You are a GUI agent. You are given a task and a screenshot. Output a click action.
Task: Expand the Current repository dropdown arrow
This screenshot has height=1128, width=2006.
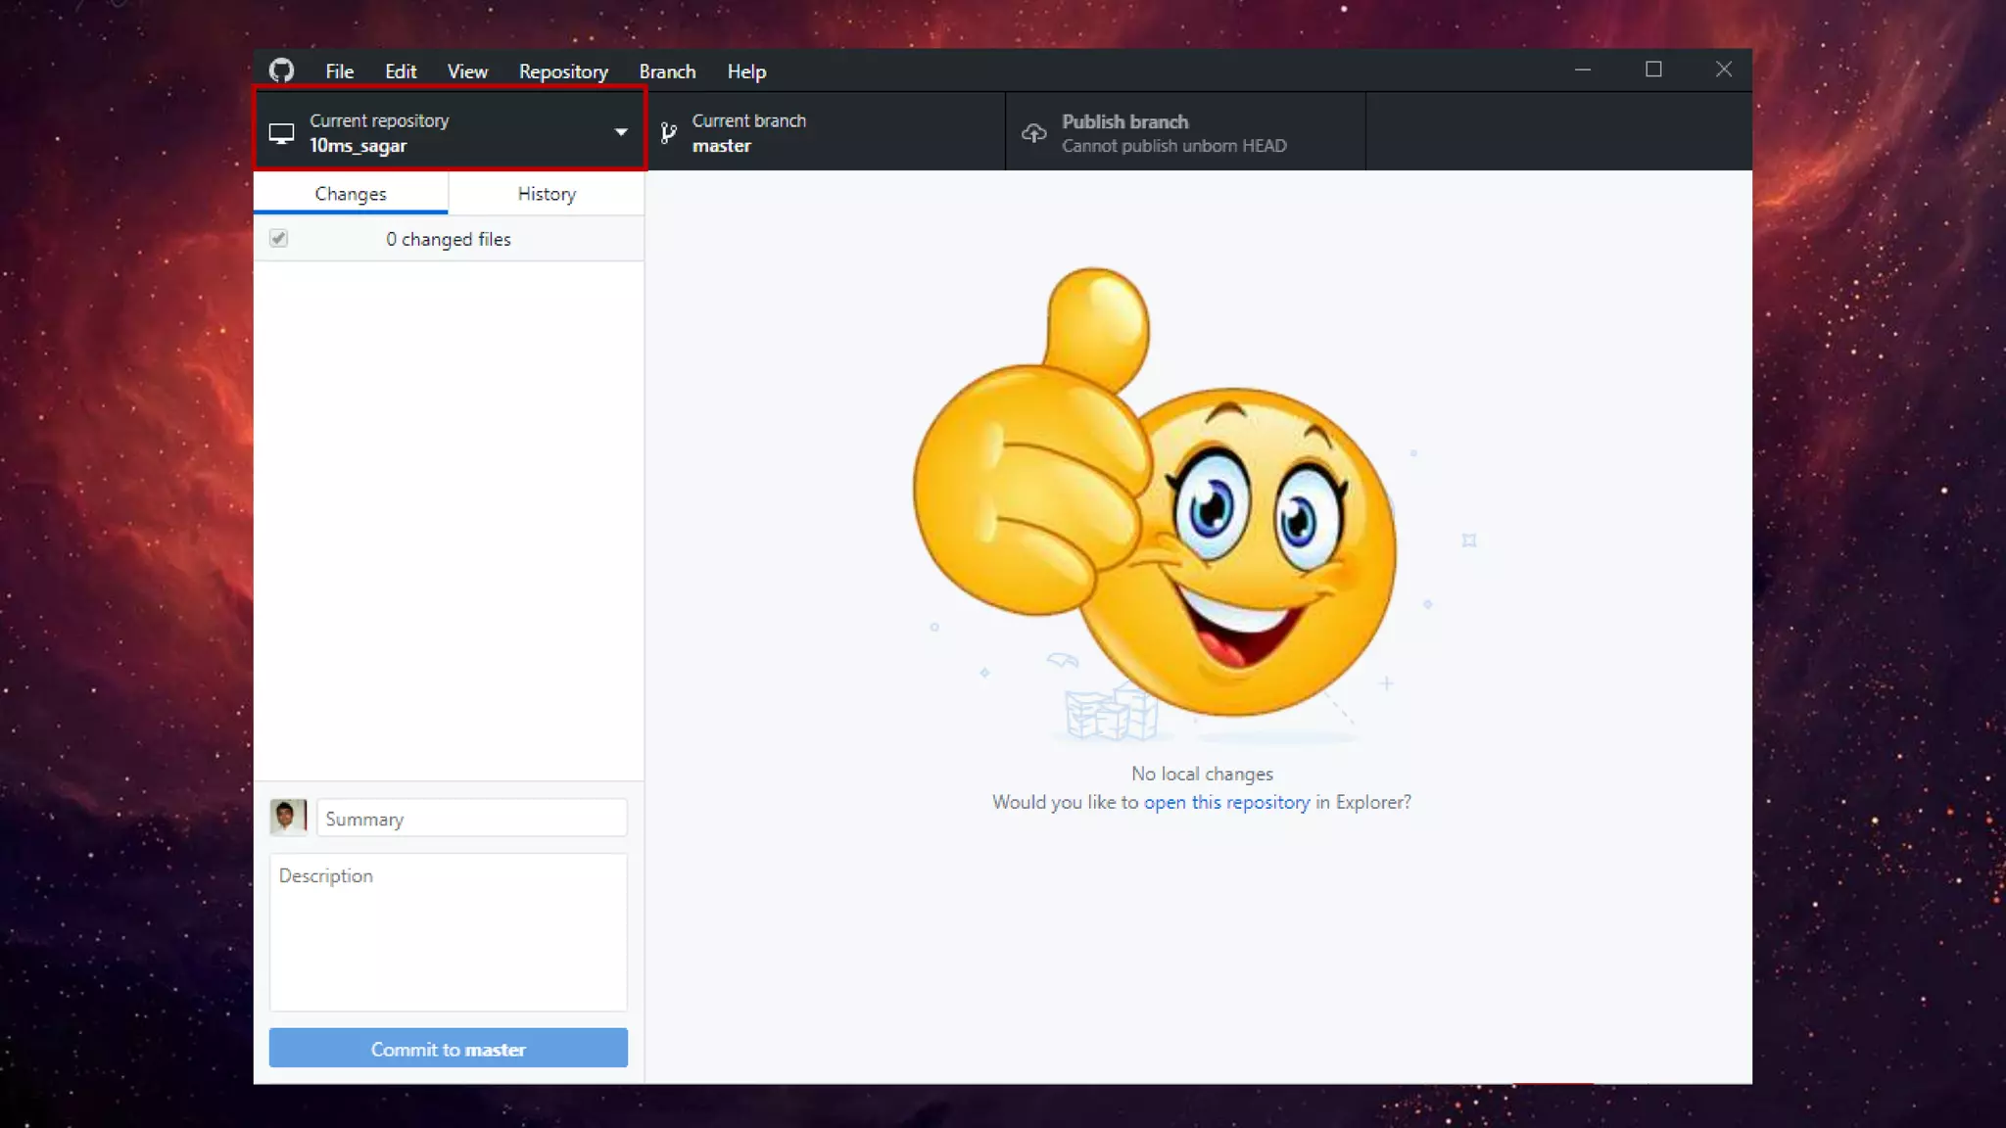coord(621,132)
